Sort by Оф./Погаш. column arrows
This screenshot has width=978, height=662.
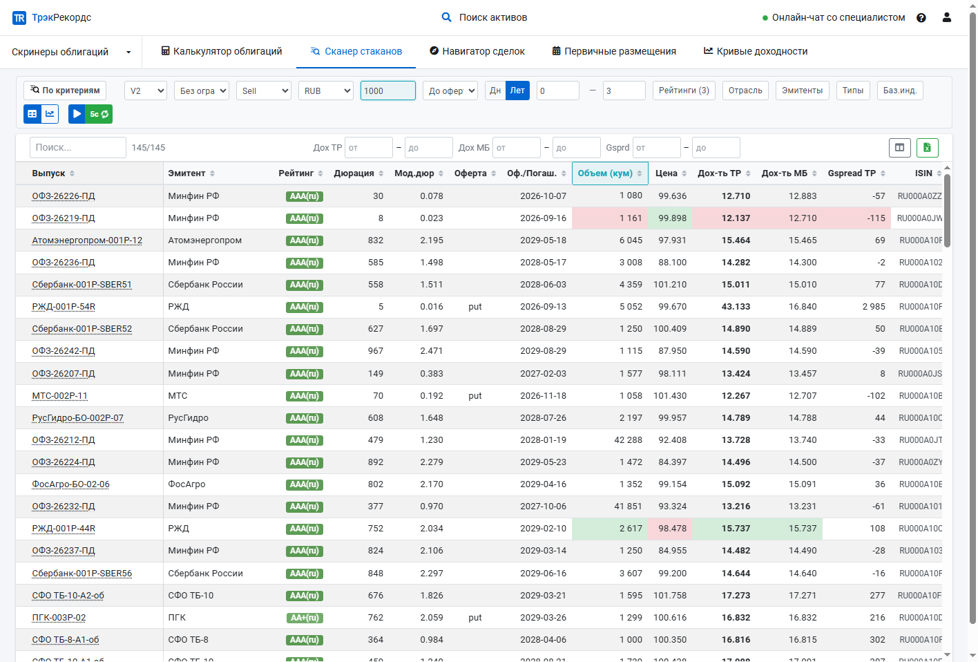pyautogui.click(x=564, y=173)
